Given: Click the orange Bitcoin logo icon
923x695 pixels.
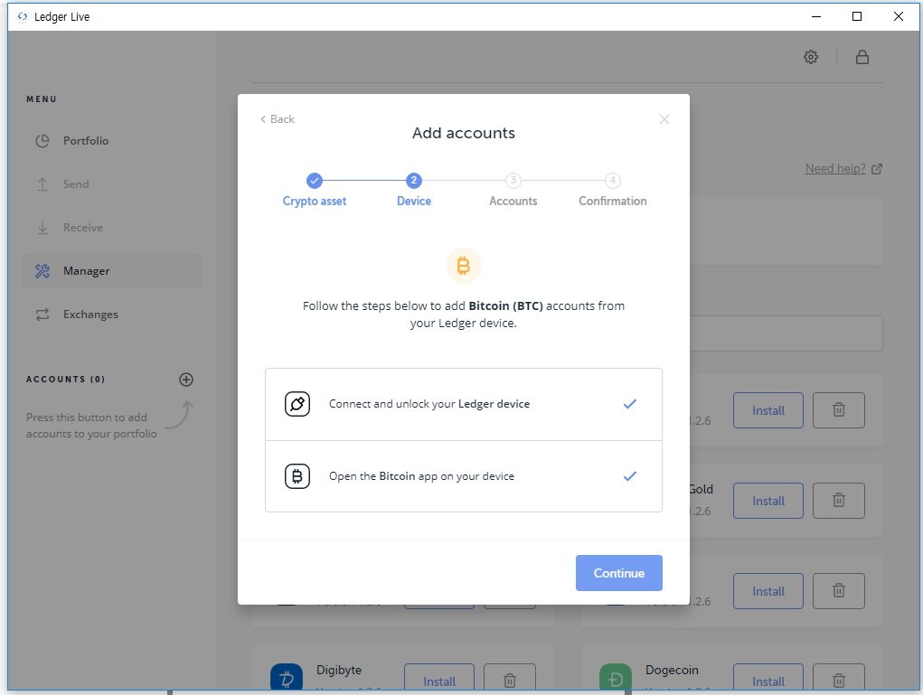Looking at the screenshot, I should click(x=463, y=266).
